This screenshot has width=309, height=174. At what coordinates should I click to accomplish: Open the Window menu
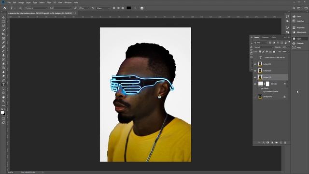click(x=68, y=2)
